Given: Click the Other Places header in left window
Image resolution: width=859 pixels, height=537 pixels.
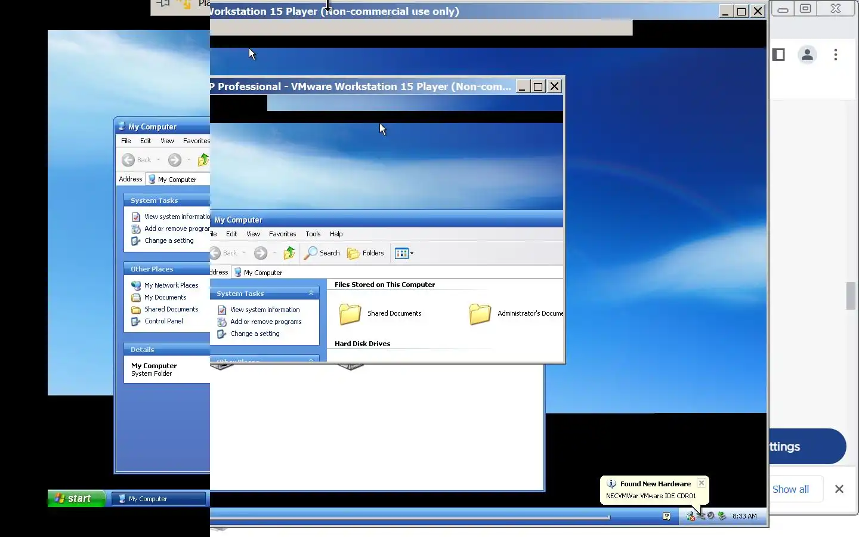Looking at the screenshot, I should [166, 269].
